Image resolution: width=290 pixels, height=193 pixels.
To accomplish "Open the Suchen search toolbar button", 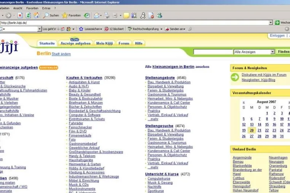I will click(51, 16).
